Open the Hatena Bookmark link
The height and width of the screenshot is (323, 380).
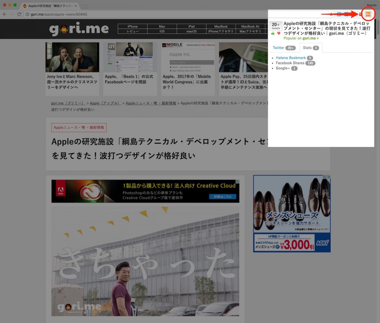click(x=291, y=58)
